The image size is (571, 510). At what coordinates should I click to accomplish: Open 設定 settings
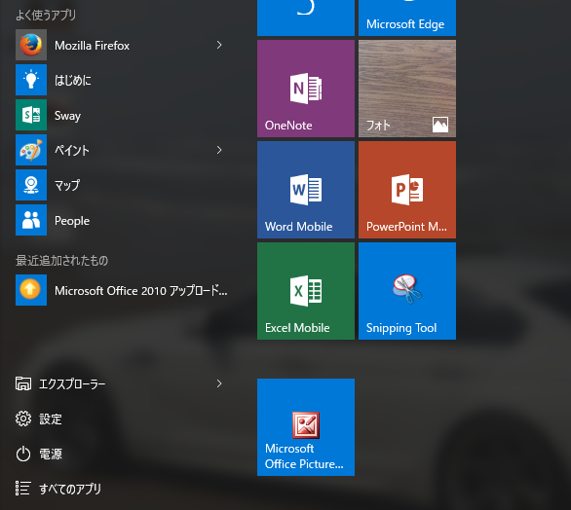pyautogui.click(x=39, y=419)
